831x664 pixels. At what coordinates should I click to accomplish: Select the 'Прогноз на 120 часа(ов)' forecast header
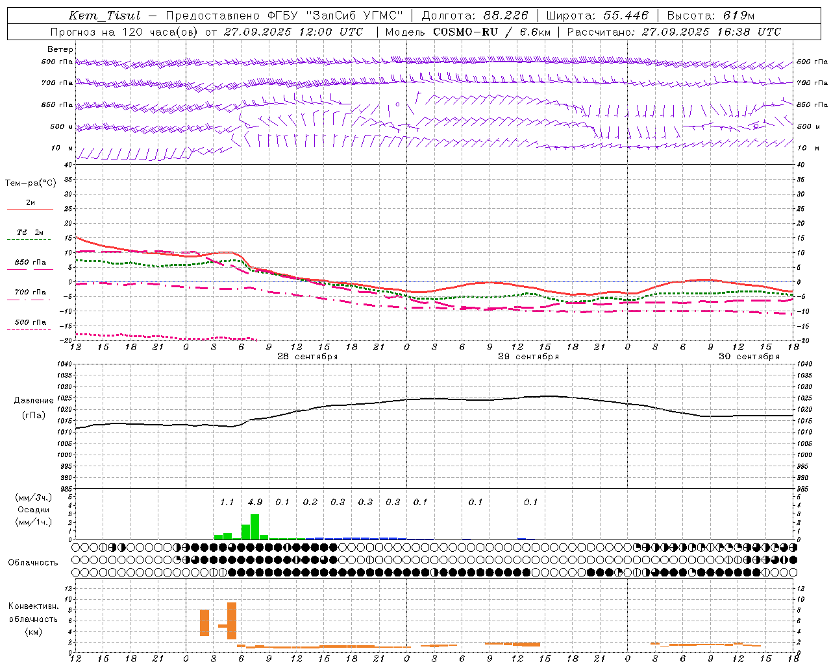pos(125,32)
